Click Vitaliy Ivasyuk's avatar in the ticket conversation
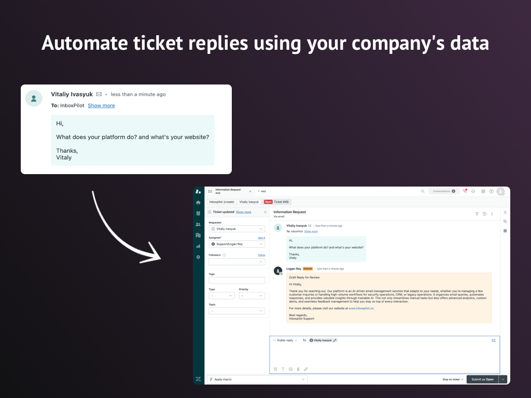This screenshot has width=531, height=398. [278, 228]
